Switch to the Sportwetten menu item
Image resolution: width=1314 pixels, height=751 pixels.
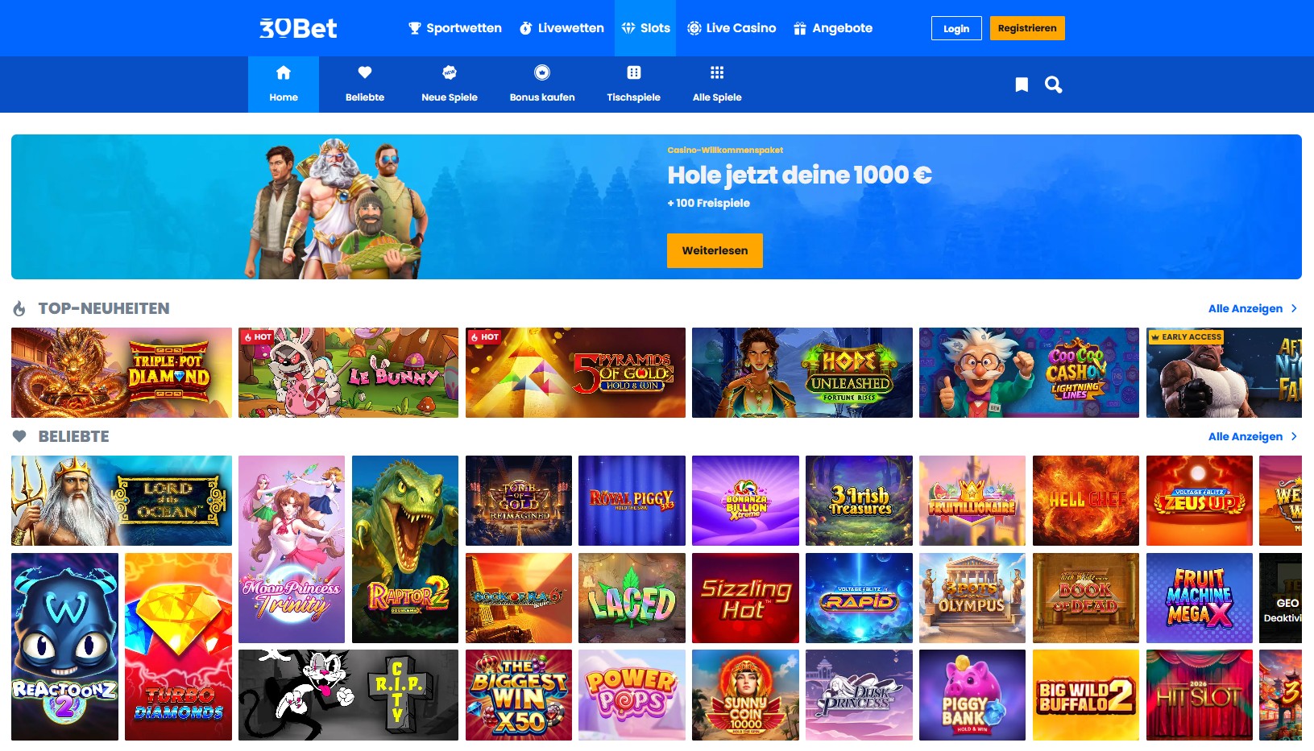tap(455, 28)
